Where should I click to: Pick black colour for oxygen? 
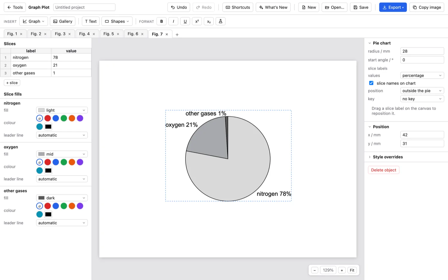click(48, 171)
